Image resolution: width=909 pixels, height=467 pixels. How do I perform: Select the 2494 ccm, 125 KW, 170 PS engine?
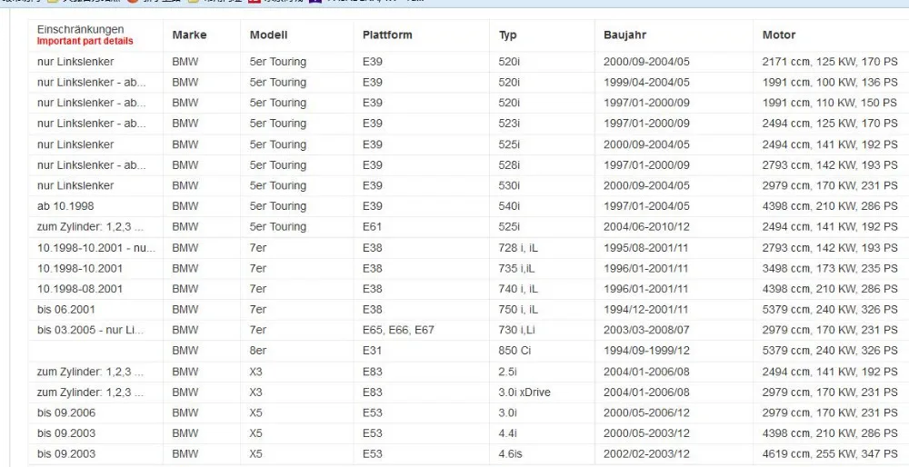pyautogui.click(x=830, y=124)
